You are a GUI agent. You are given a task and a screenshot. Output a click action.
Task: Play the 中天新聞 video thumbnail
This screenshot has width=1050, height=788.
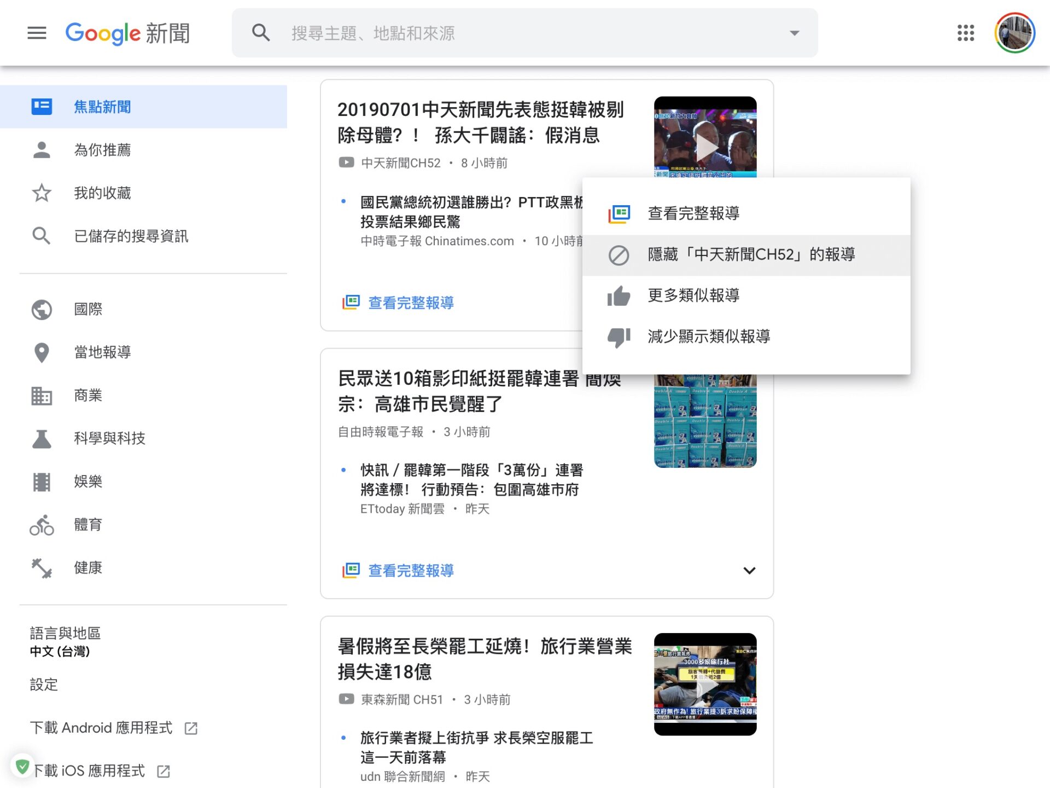[x=705, y=137]
